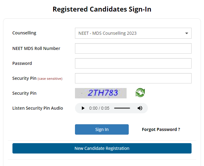Focus the NEET MDS Roll Number field
The height and width of the screenshot is (166, 204).
[133, 48]
